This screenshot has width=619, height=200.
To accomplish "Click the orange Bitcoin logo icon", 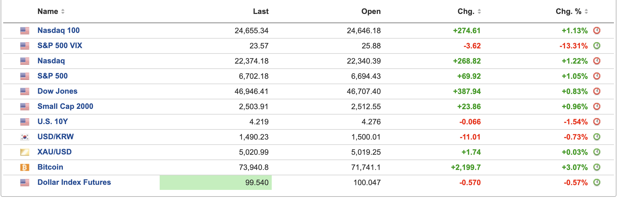I will [x=25, y=167].
